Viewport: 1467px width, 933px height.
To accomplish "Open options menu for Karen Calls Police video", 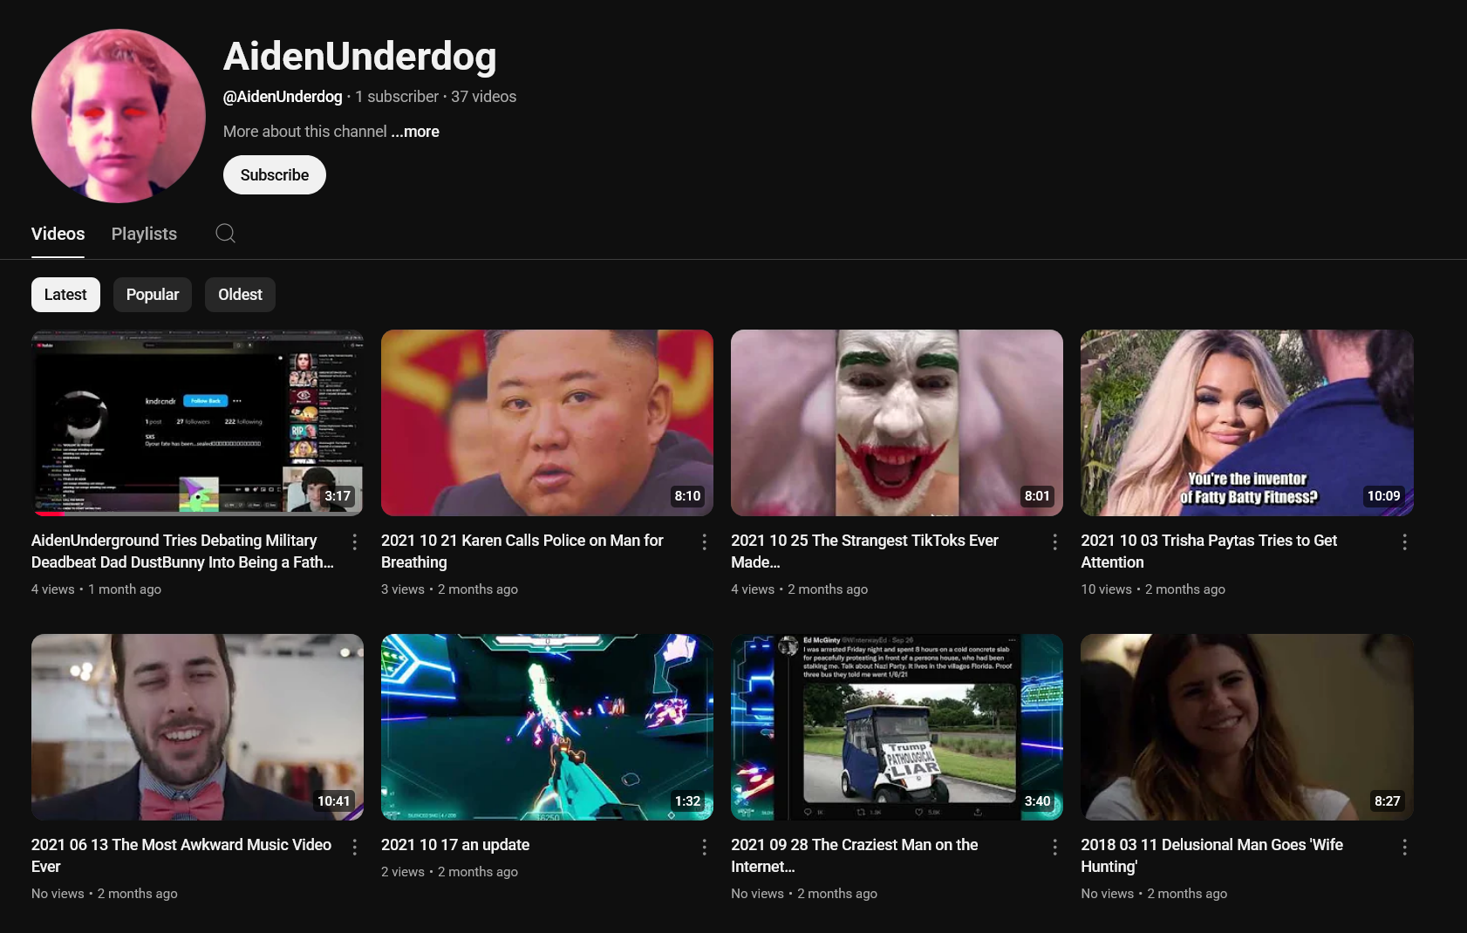I will point(704,542).
